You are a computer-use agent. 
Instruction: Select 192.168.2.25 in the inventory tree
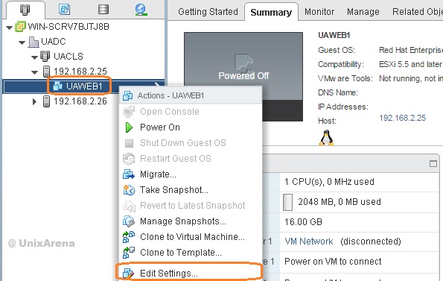pos(80,72)
